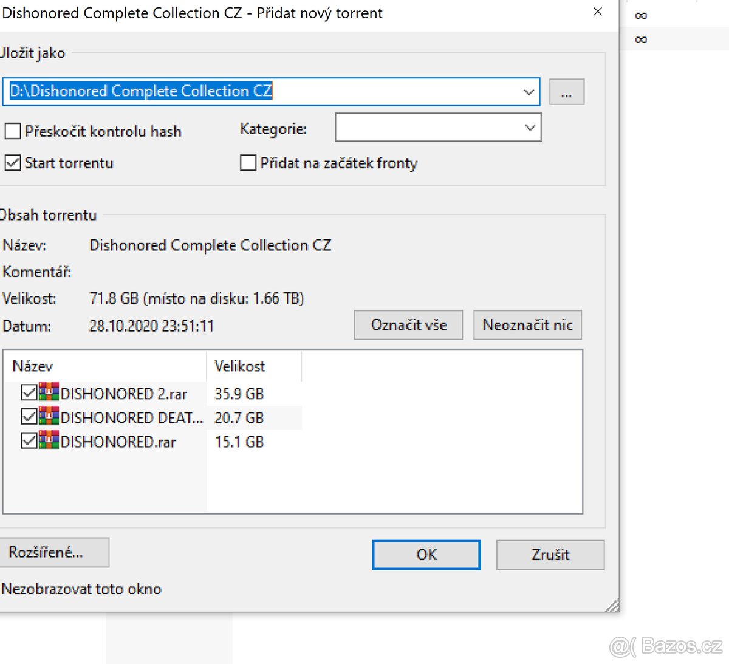
Task: Click the RAR icon of DISHONORED 2.rar
Action: pyautogui.click(x=49, y=392)
